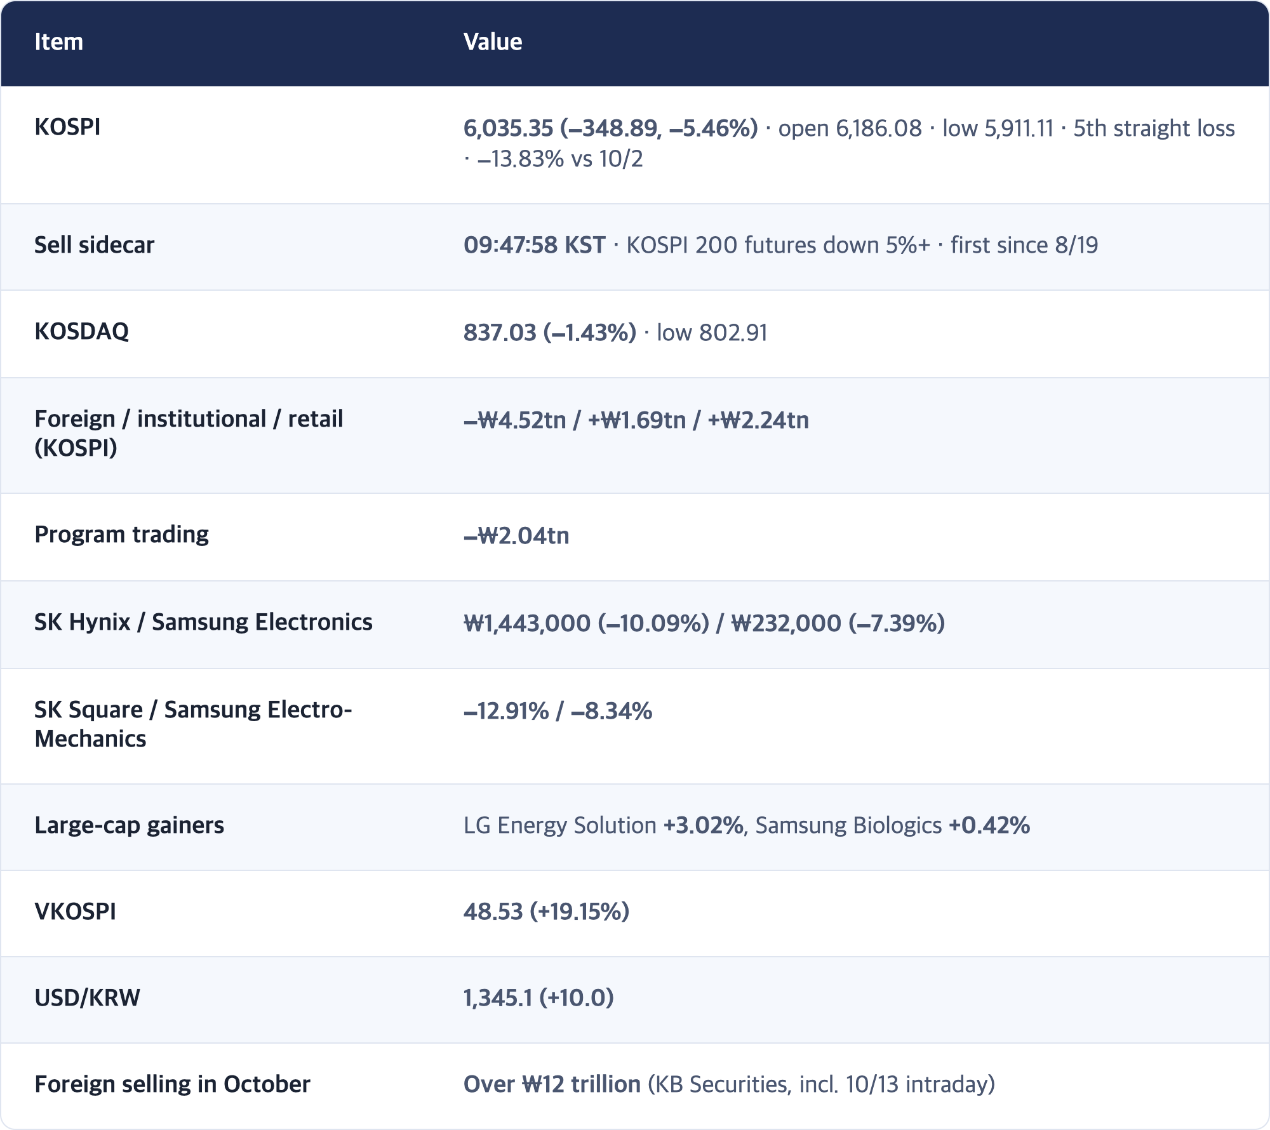Select the Sell sidecar row label
Viewport: 1270px width, 1130px height.
point(94,245)
